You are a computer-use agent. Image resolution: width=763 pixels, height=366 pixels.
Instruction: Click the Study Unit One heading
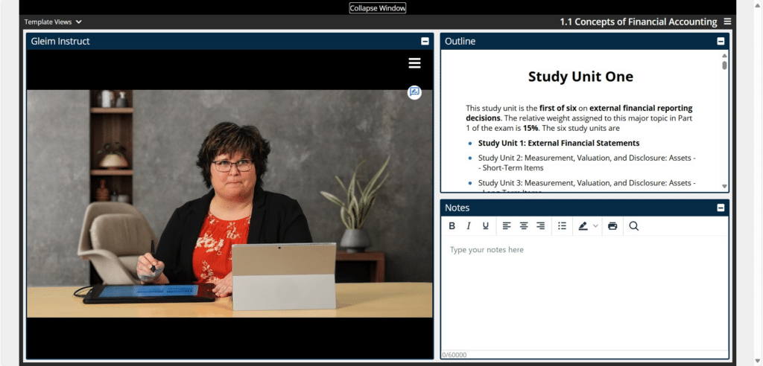pos(580,77)
